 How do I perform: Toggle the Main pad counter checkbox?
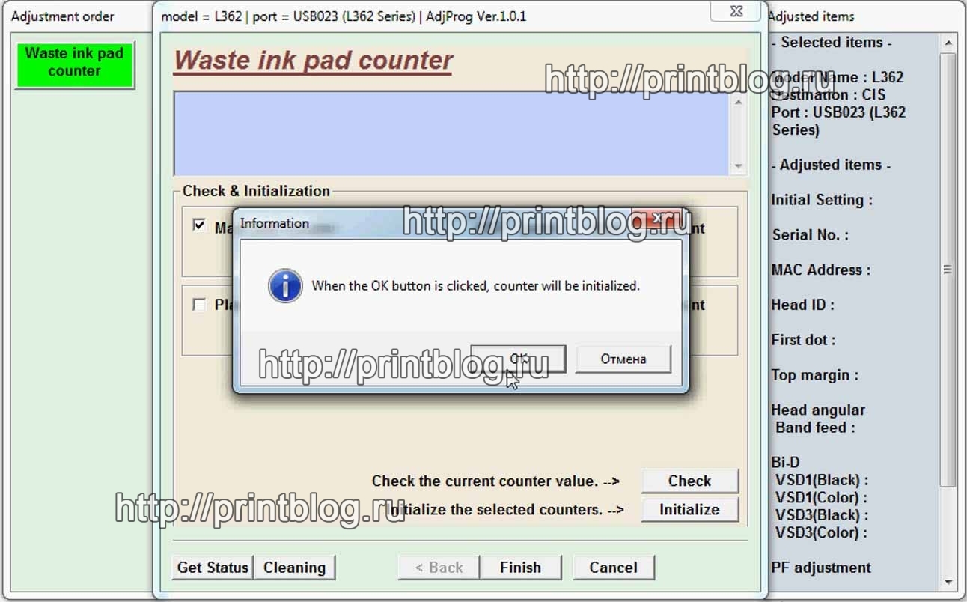pos(199,225)
